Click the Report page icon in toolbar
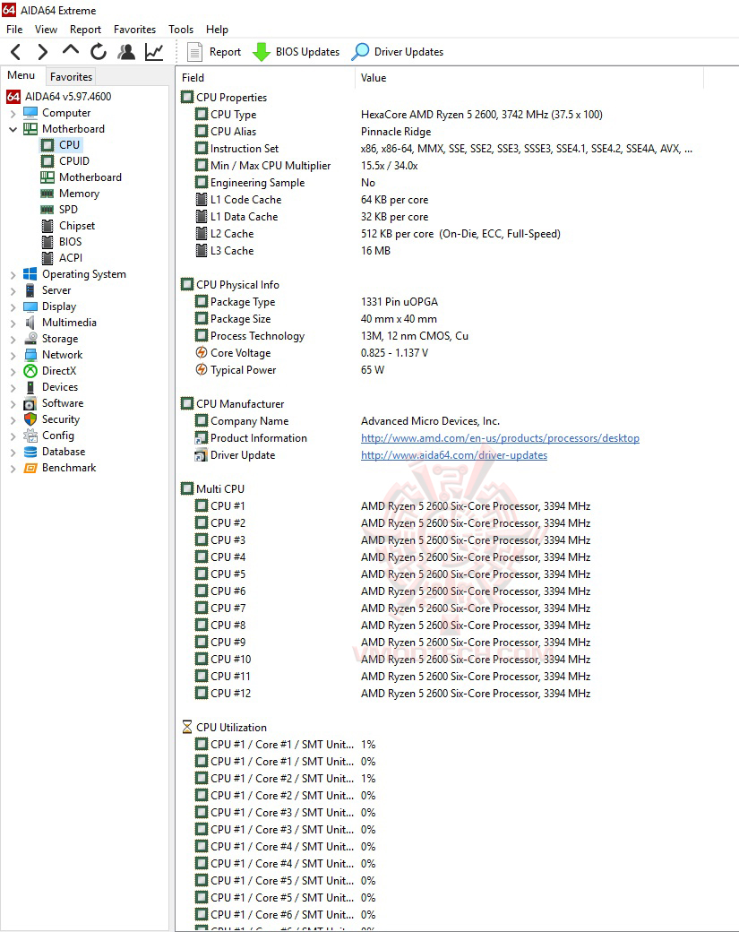 194,52
